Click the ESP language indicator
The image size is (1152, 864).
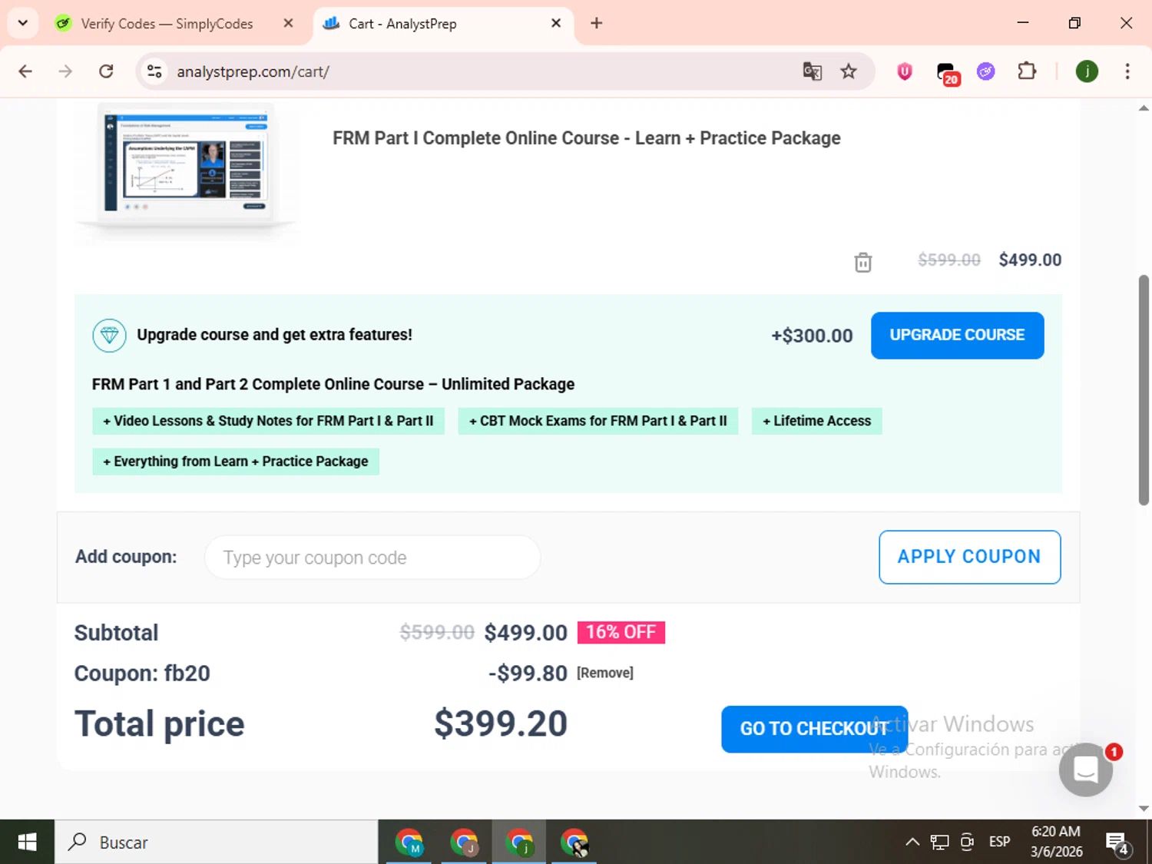999,842
